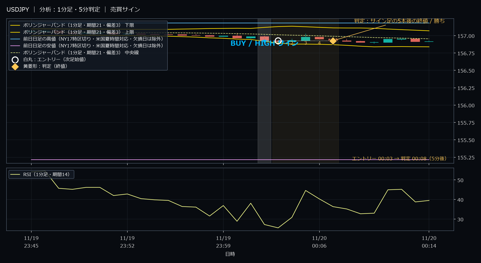Screen dimensions: 481x263
Task: Click the RSI（1分足・期間14）legend entry
Action: coord(41,174)
